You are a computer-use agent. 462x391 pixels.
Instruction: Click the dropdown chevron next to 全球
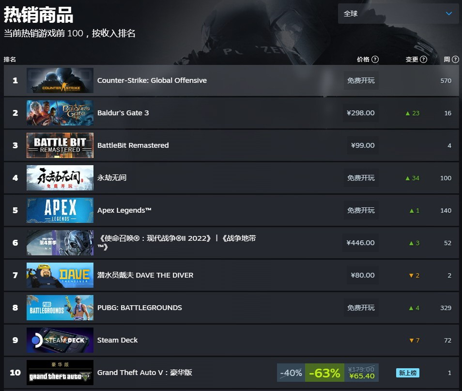tap(449, 14)
